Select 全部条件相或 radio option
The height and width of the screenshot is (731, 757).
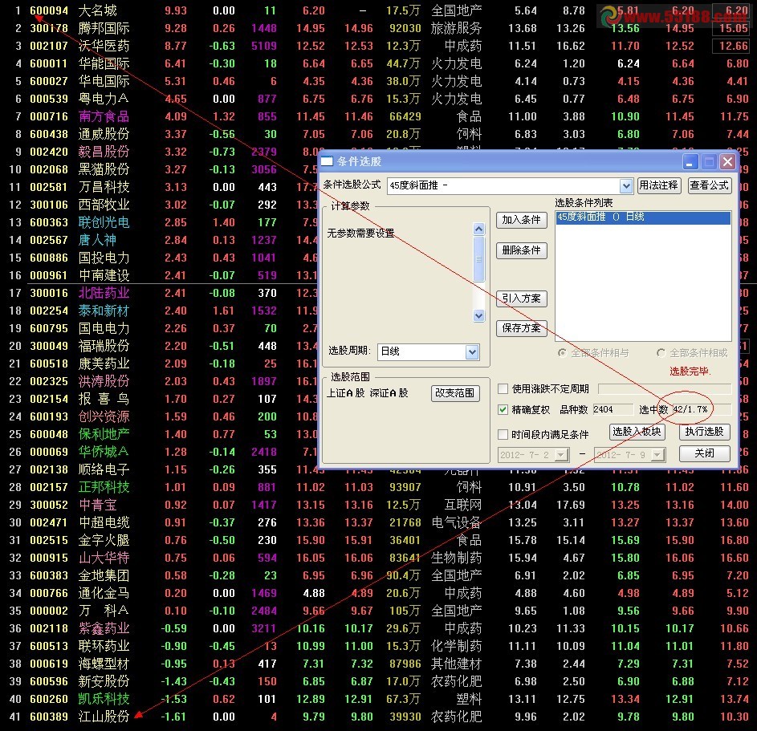click(661, 353)
